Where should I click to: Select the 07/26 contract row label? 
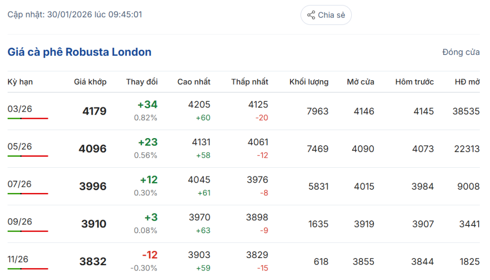20,184
